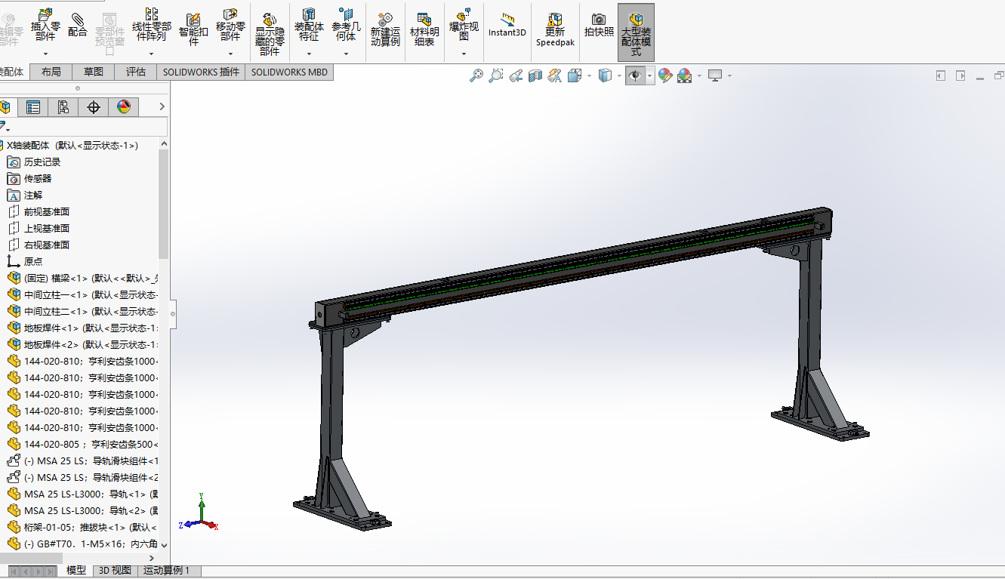The height and width of the screenshot is (579, 1005).
Task: Open the PropertyManager panel tab
Action: 33,107
